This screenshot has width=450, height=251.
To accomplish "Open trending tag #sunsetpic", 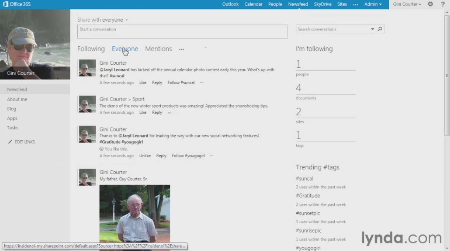I will coord(308,213).
